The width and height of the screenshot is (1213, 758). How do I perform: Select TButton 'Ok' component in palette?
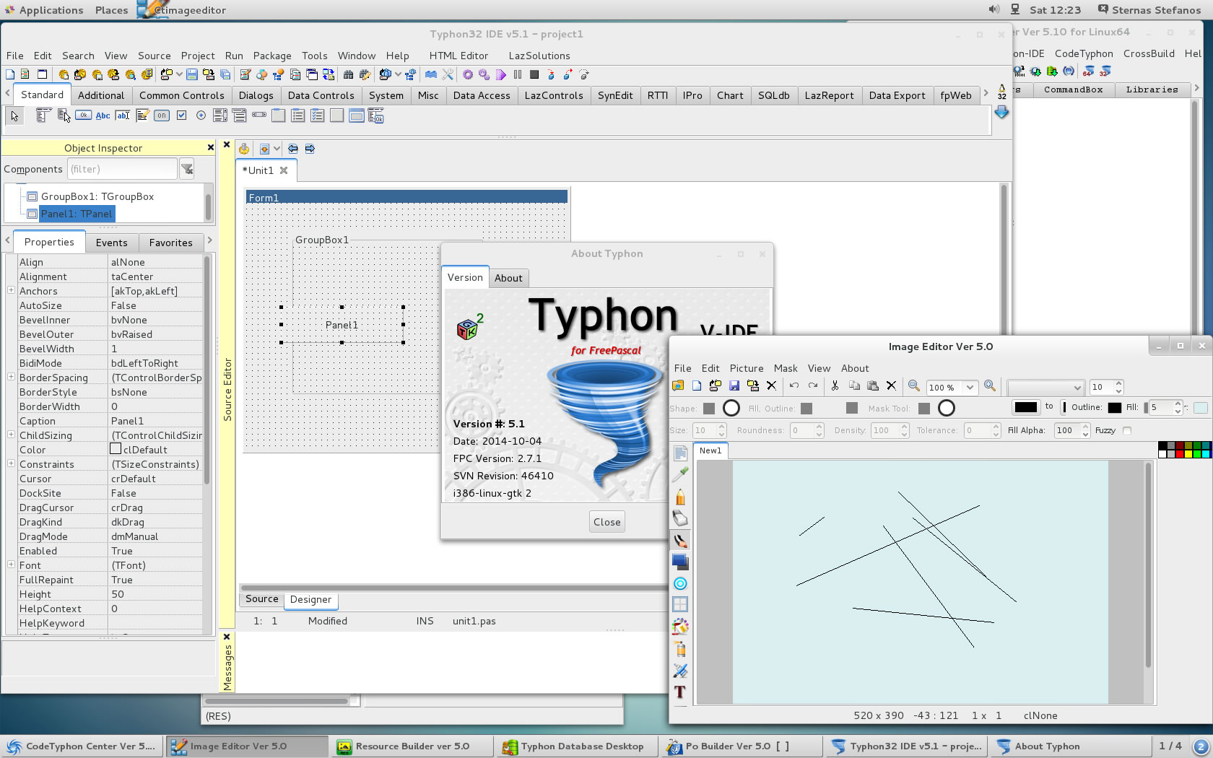pyautogui.click(x=84, y=116)
